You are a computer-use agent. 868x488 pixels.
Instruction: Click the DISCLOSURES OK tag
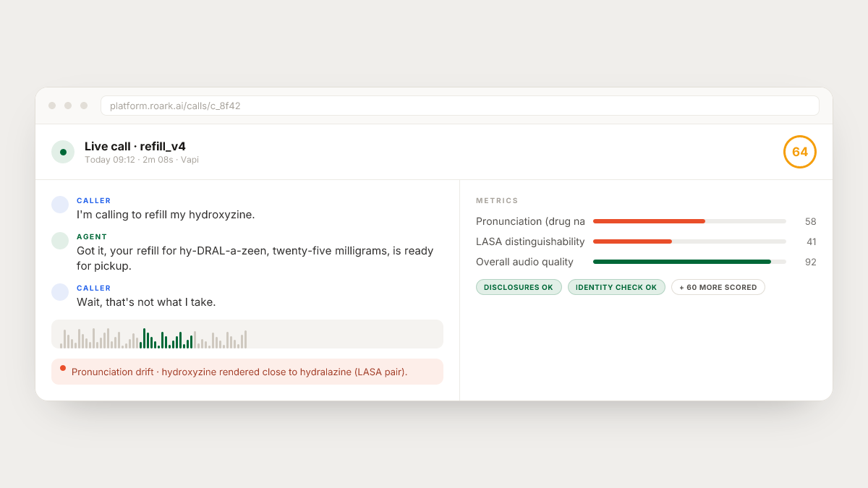click(519, 287)
